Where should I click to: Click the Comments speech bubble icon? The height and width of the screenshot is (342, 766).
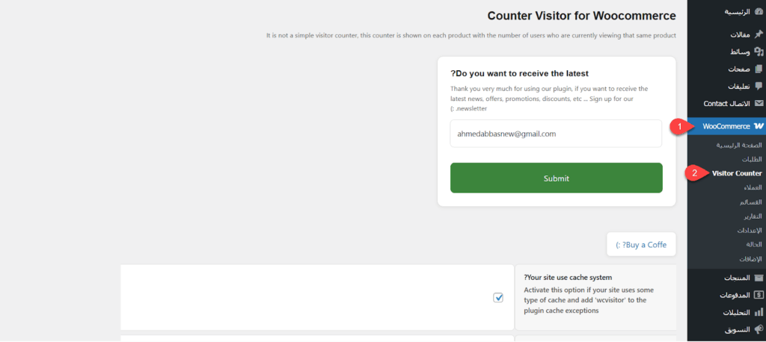tap(759, 86)
